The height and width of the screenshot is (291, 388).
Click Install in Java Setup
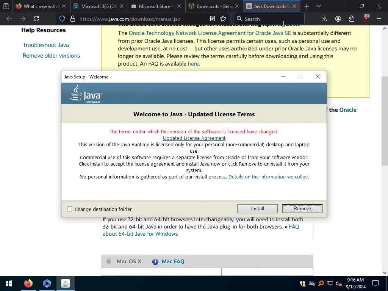pos(257,209)
